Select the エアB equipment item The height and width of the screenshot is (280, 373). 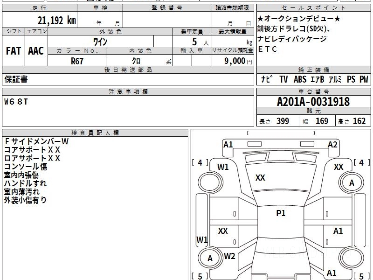coord(317,79)
